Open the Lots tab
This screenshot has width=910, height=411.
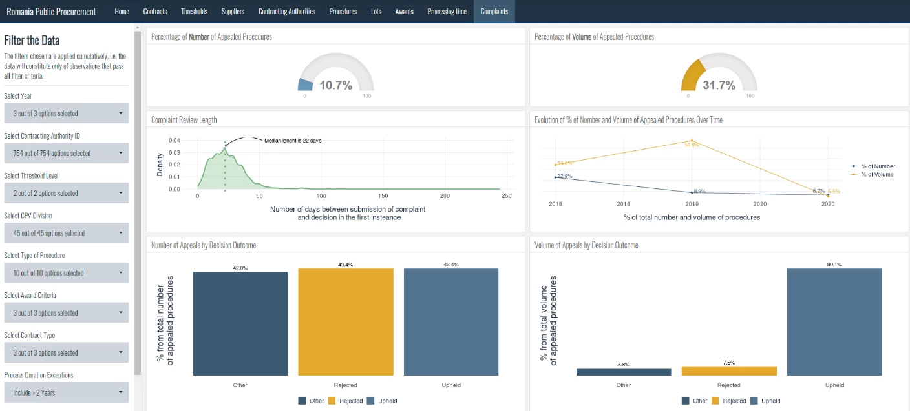point(376,12)
